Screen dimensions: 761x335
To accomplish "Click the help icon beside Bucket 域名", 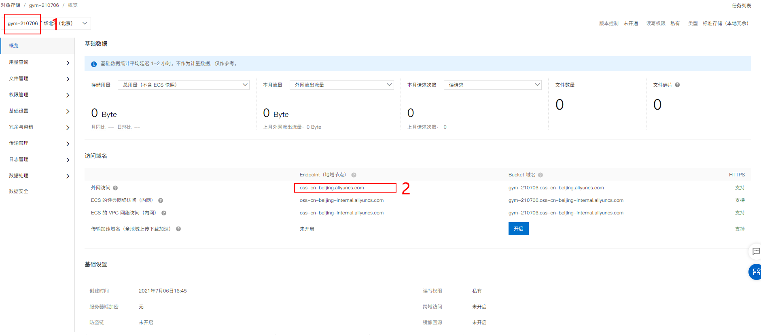I will (541, 175).
